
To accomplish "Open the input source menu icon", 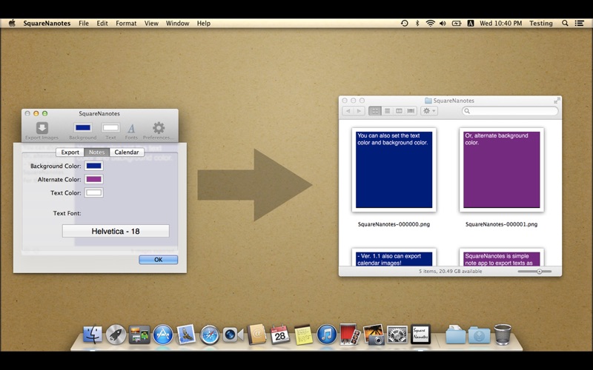I will [471, 23].
